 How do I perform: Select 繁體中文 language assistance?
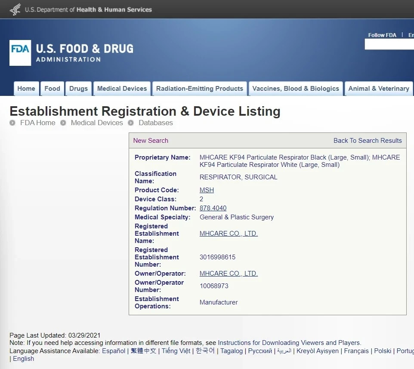pos(143,351)
